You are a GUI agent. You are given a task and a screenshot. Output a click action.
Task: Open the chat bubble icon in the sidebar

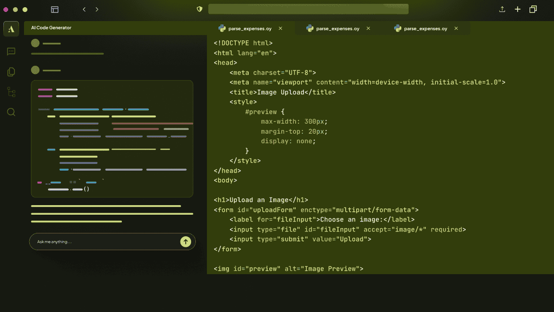point(11,51)
